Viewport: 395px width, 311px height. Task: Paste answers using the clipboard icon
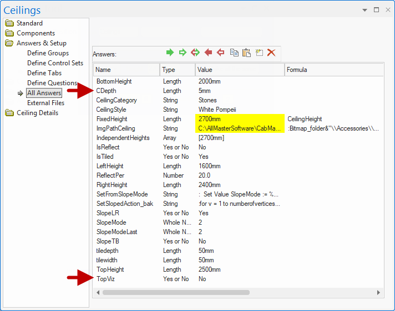point(246,53)
